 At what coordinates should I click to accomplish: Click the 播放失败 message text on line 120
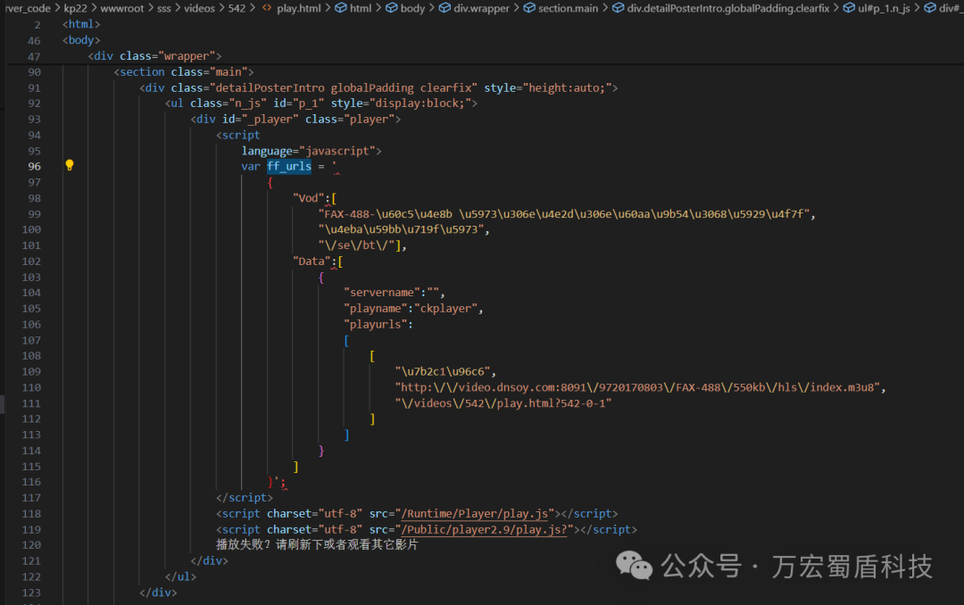click(317, 544)
